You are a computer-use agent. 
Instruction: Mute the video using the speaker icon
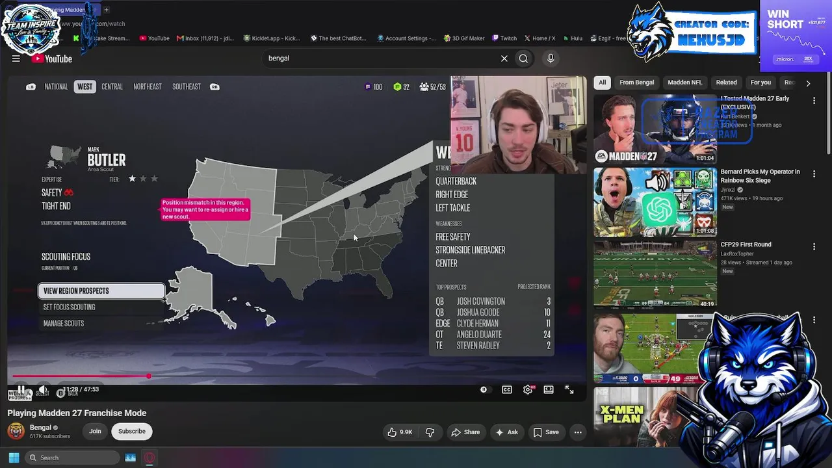[42, 390]
